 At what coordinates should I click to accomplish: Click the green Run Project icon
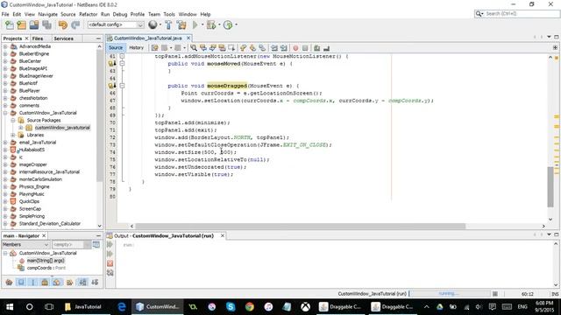(x=195, y=25)
